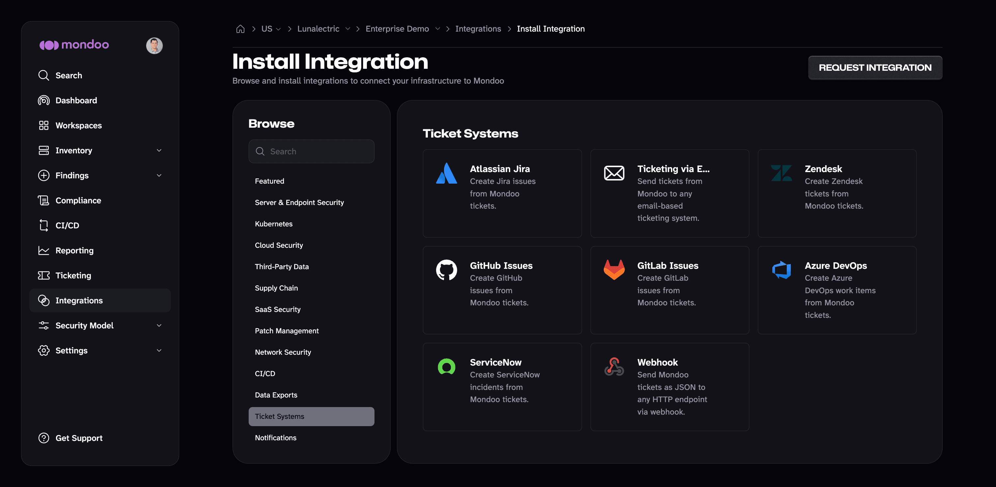
Task: Open the user avatar menu
Action: click(154, 45)
